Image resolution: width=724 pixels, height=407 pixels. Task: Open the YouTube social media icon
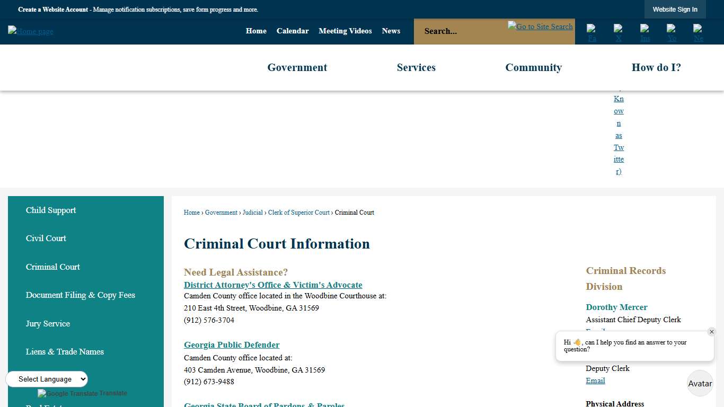coord(672,31)
